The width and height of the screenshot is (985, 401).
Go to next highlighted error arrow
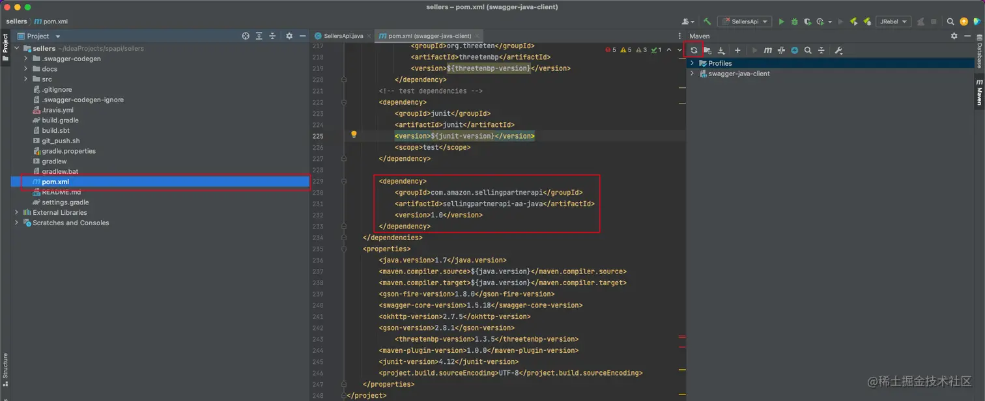click(679, 49)
